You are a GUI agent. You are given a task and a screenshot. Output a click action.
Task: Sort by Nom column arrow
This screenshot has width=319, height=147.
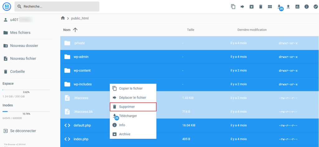pyautogui.click(x=75, y=30)
